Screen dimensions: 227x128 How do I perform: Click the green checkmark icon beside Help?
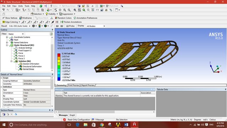(x=41, y=6)
